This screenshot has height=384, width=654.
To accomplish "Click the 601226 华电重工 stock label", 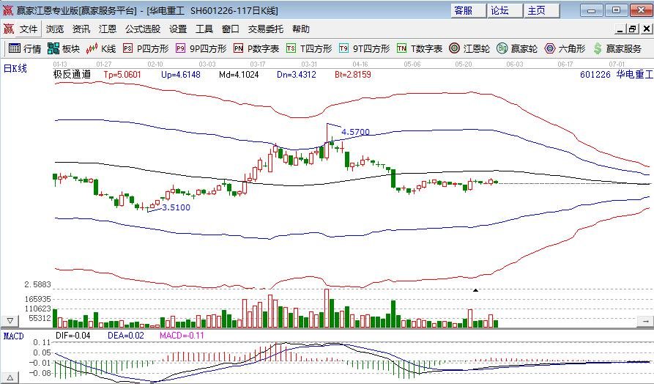I will 616,75.
